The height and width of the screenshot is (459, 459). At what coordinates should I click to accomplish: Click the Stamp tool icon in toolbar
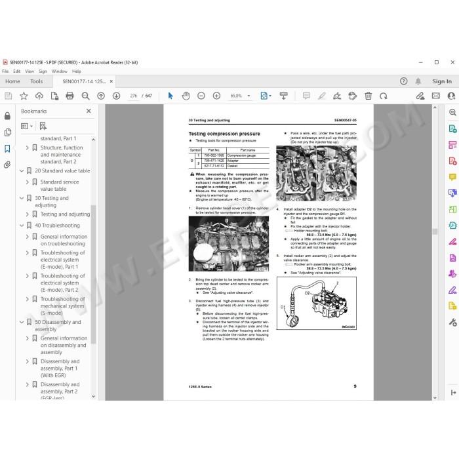coord(353,96)
